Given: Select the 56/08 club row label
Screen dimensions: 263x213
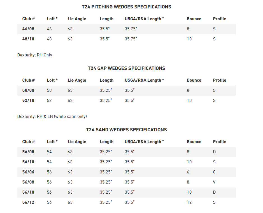Looking at the screenshot, I should click(28, 182).
